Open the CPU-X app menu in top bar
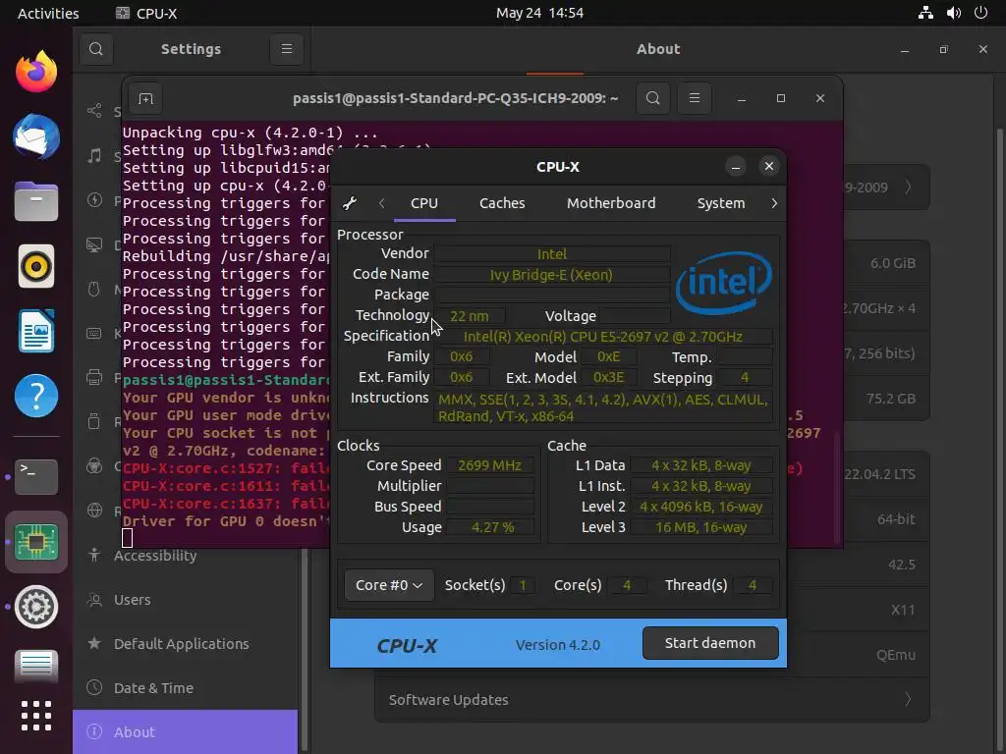Screen dimensions: 1006x754 (x=146, y=13)
